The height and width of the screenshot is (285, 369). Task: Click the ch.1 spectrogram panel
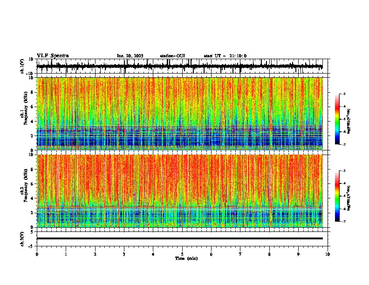(179, 114)
